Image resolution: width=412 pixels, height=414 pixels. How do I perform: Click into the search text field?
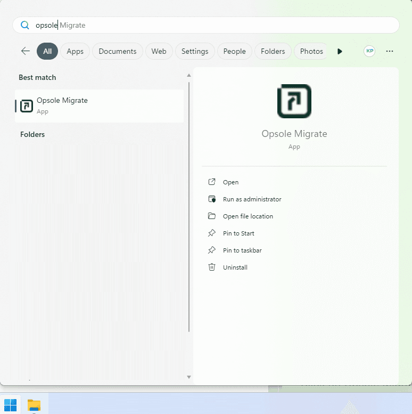(x=206, y=25)
